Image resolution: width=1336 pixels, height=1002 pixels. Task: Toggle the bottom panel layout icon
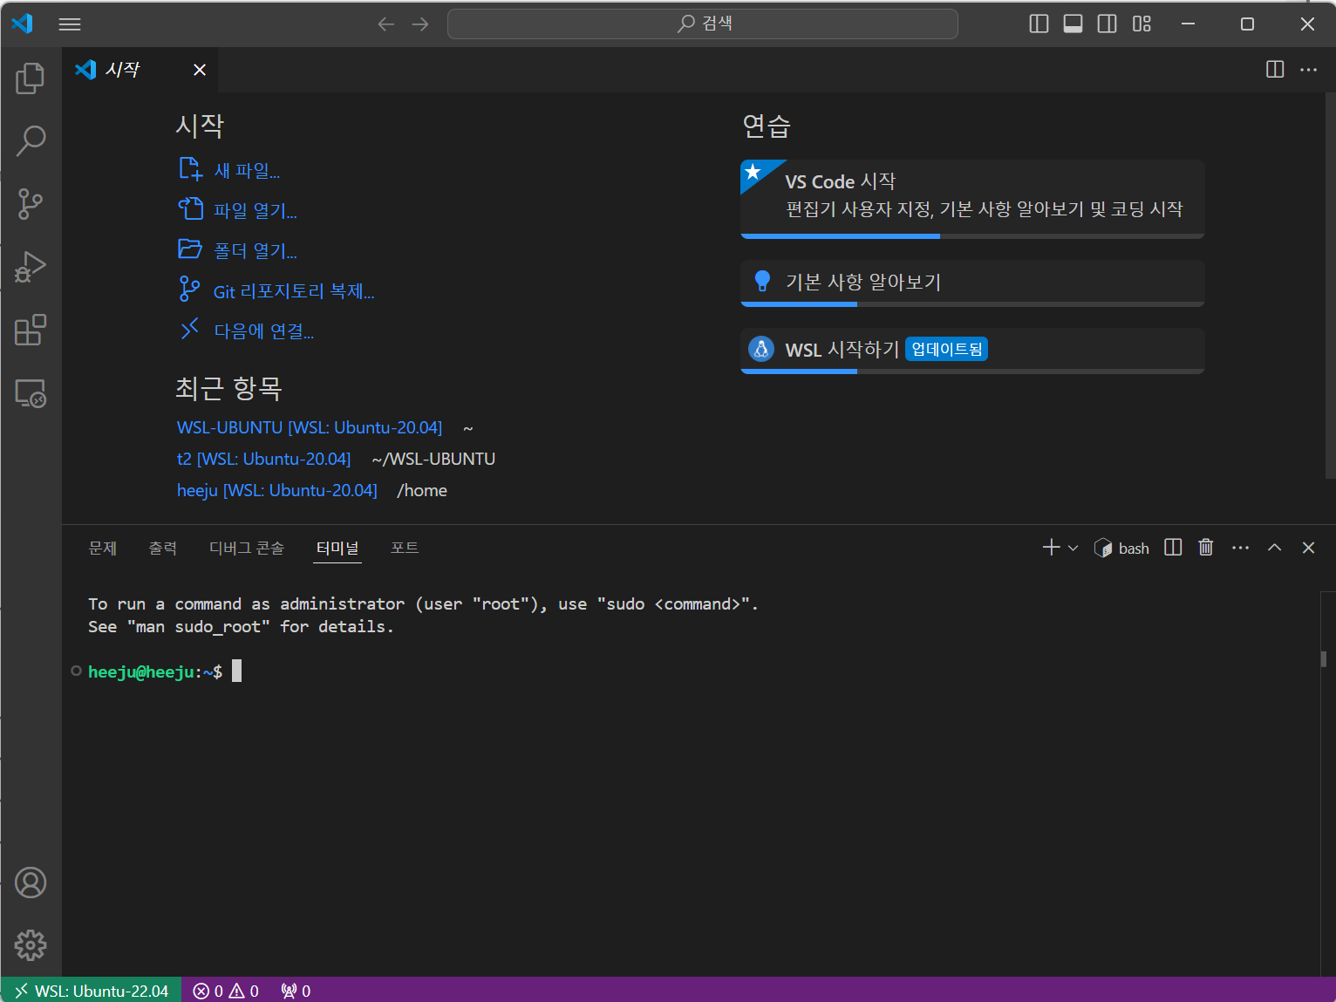click(x=1074, y=24)
